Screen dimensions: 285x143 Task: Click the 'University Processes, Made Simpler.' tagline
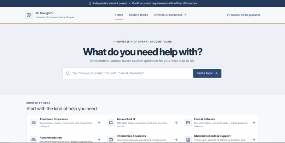tap(55, 17)
